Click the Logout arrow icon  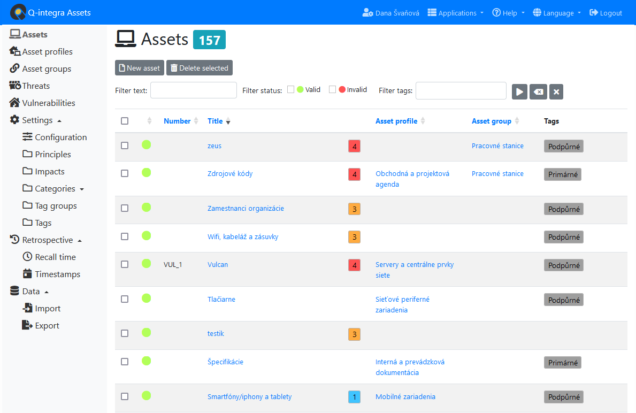click(x=593, y=13)
